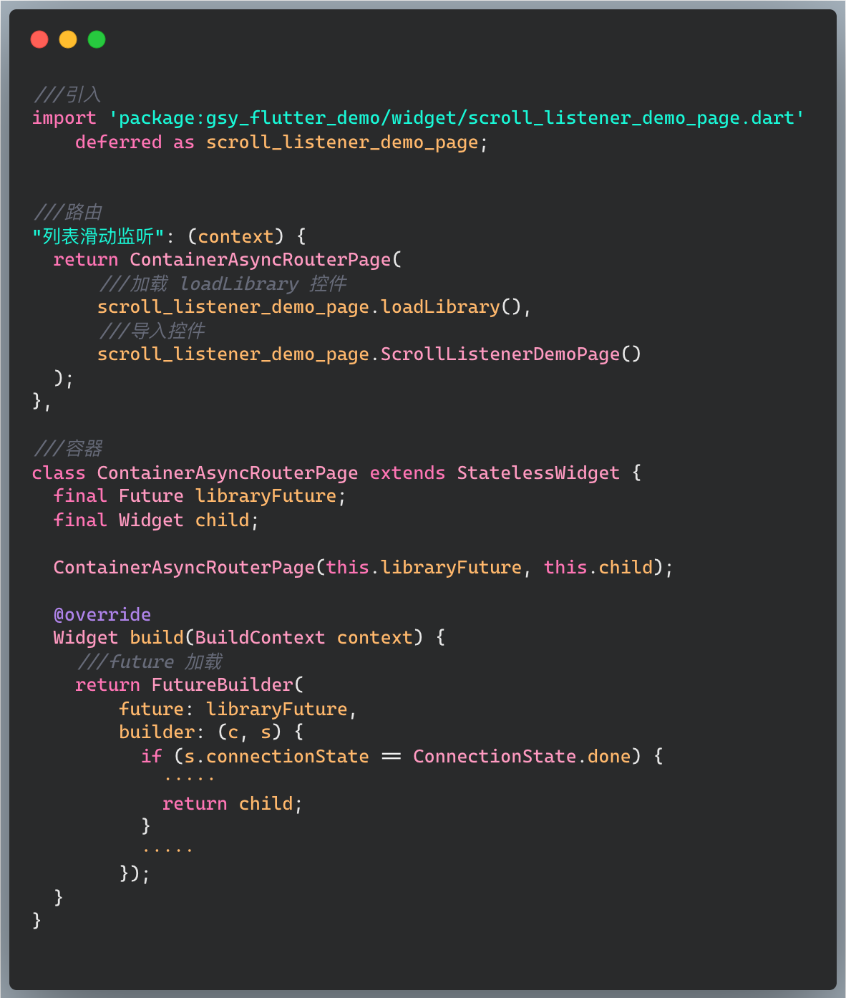The image size is (846, 998).
Task: Click 'final Widget child;' field line
Action: [x=155, y=520]
